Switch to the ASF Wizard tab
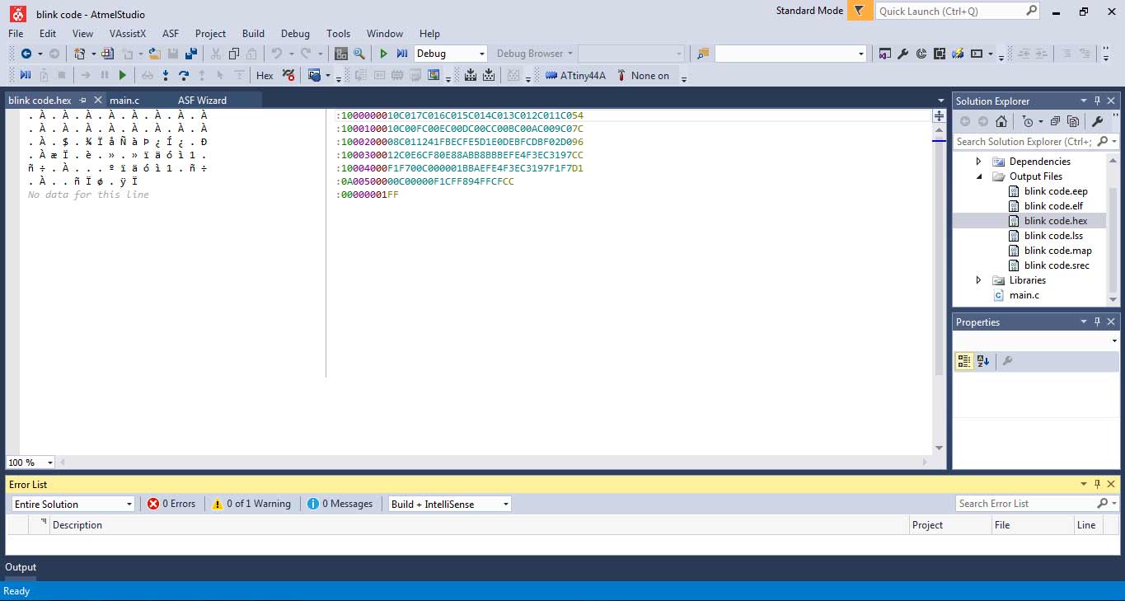This screenshot has width=1125, height=601. point(203,100)
